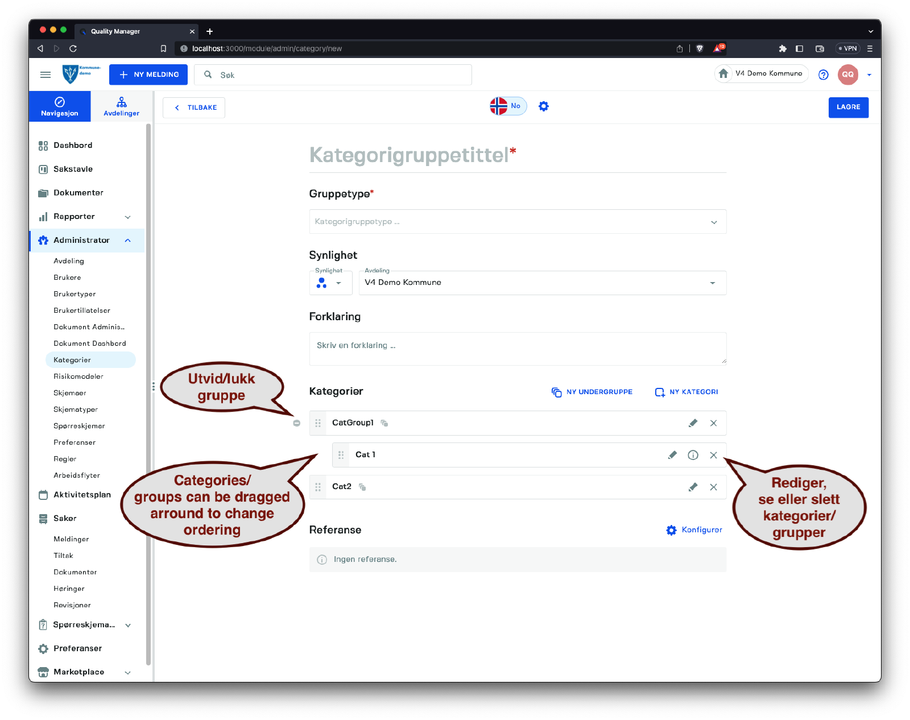Expand the Rapporter sidebar section
Viewport: 910px width, 720px height.
click(x=127, y=217)
